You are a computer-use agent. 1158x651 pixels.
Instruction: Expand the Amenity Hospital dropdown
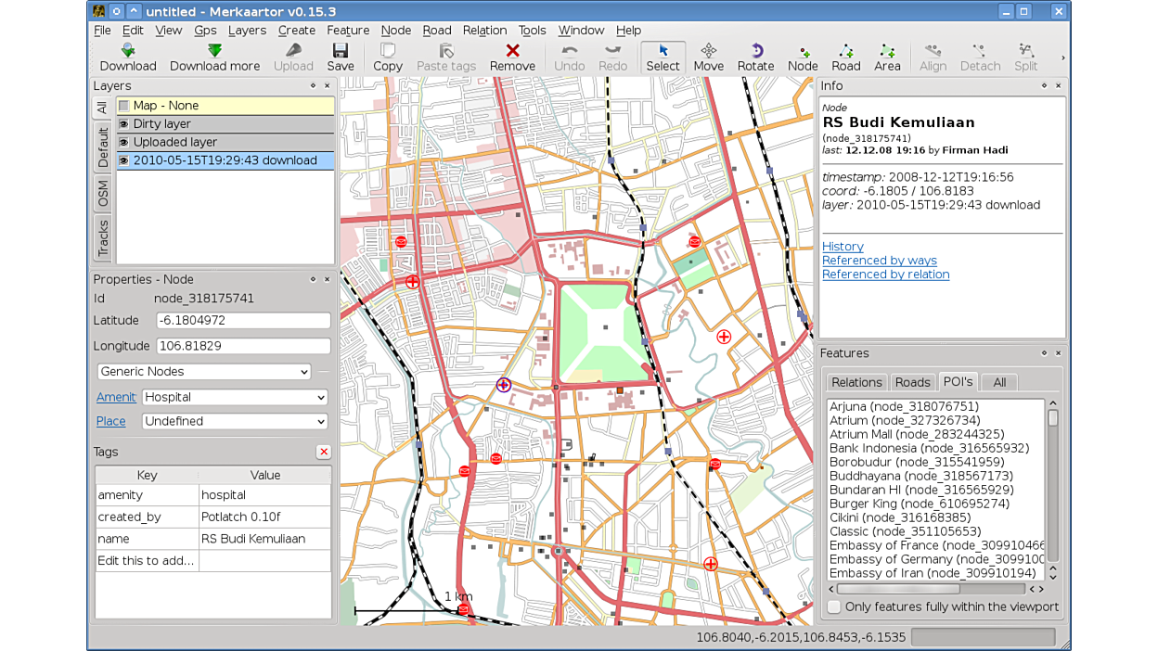(x=235, y=397)
